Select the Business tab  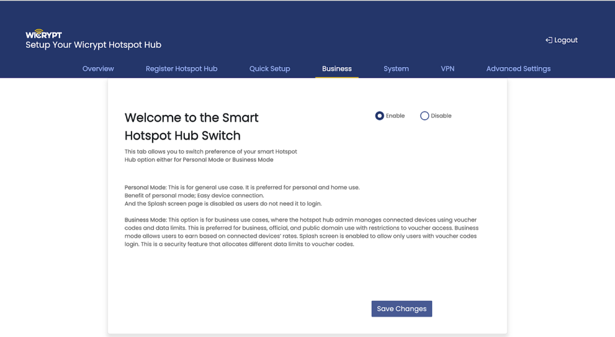pyautogui.click(x=337, y=68)
